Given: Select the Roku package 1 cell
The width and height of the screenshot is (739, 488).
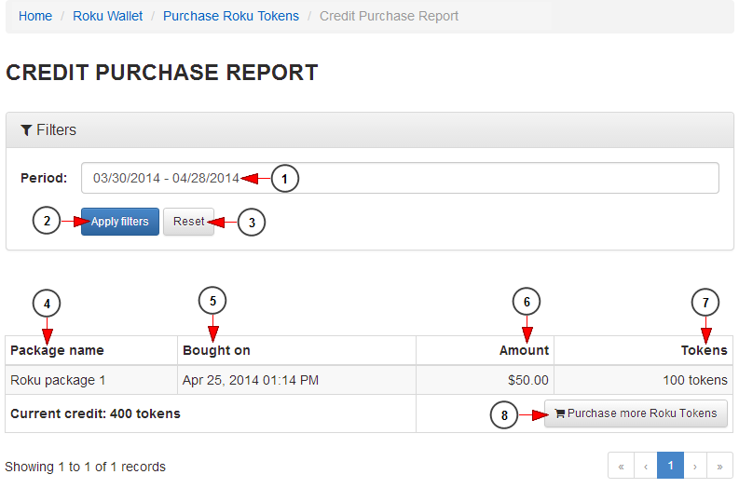Looking at the screenshot, I should click(91, 380).
